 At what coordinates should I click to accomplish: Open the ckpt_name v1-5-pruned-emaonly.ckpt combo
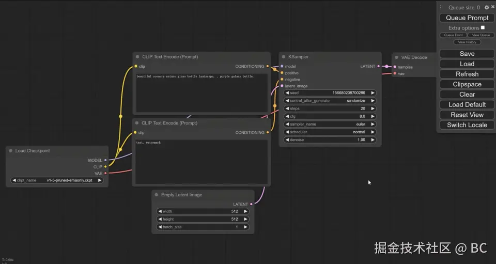[57, 180]
